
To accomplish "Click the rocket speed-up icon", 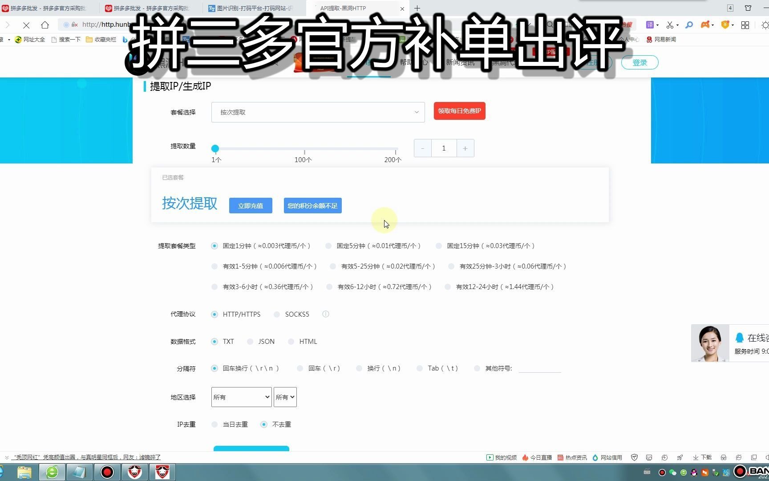I will click(x=680, y=457).
